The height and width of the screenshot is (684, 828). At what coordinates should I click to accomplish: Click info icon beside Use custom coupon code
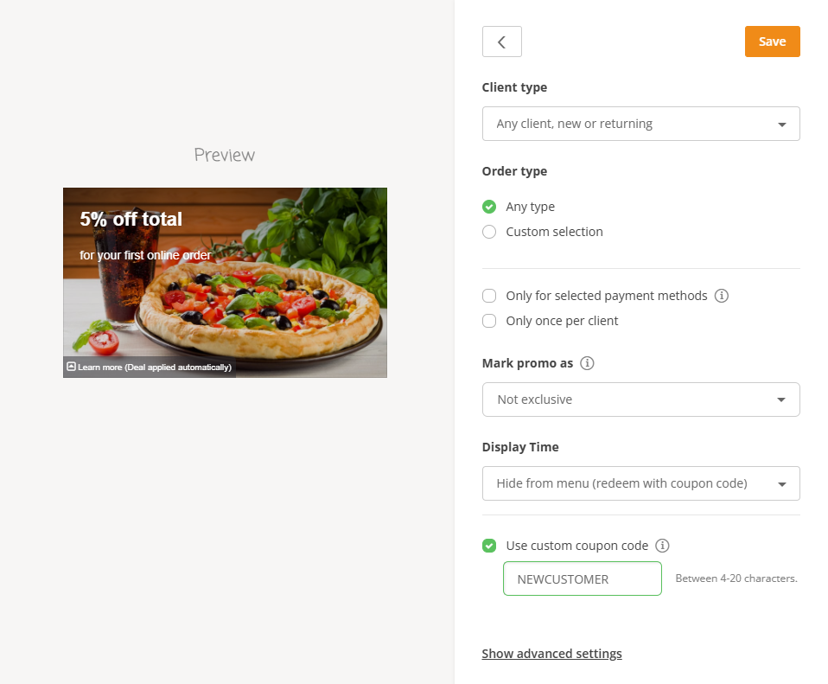(x=662, y=546)
